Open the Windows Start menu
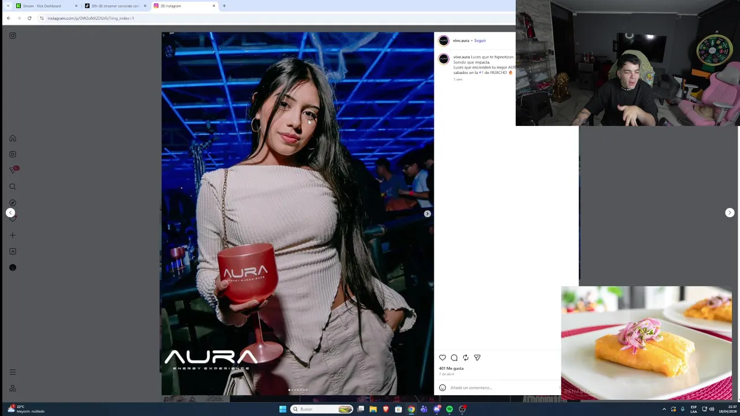The width and height of the screenshot is (740, 416). (283, 409)
